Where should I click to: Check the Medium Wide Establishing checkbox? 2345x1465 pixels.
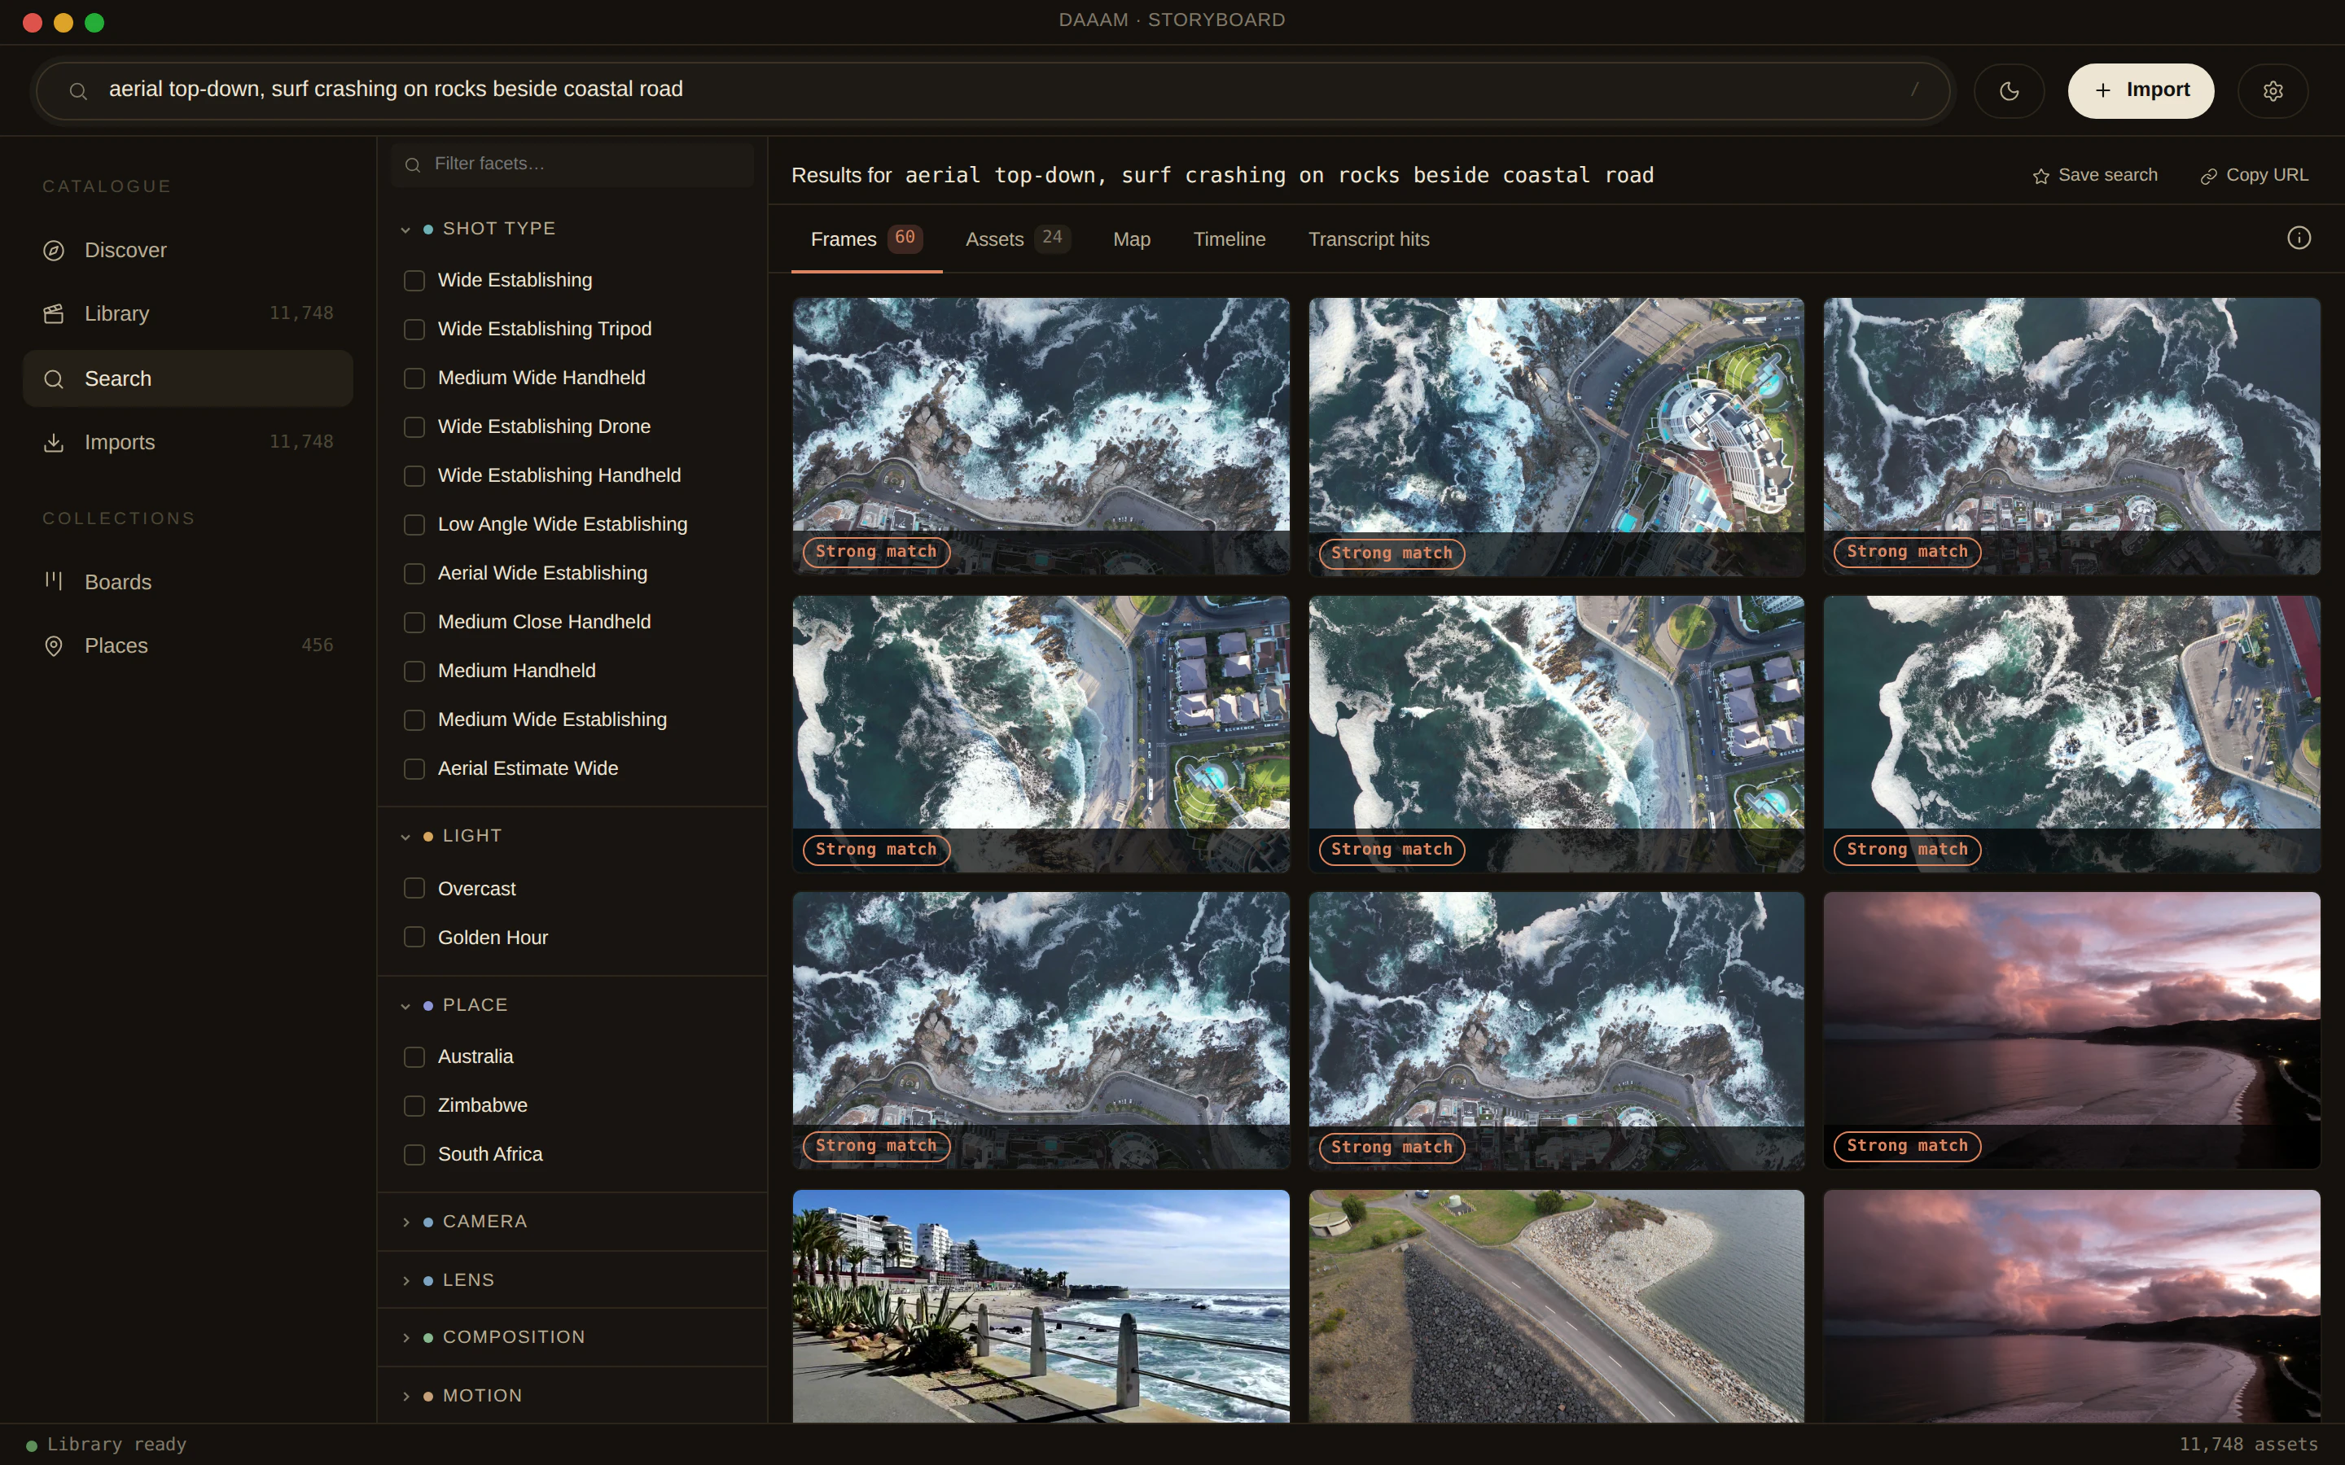[x=414, y=720]
